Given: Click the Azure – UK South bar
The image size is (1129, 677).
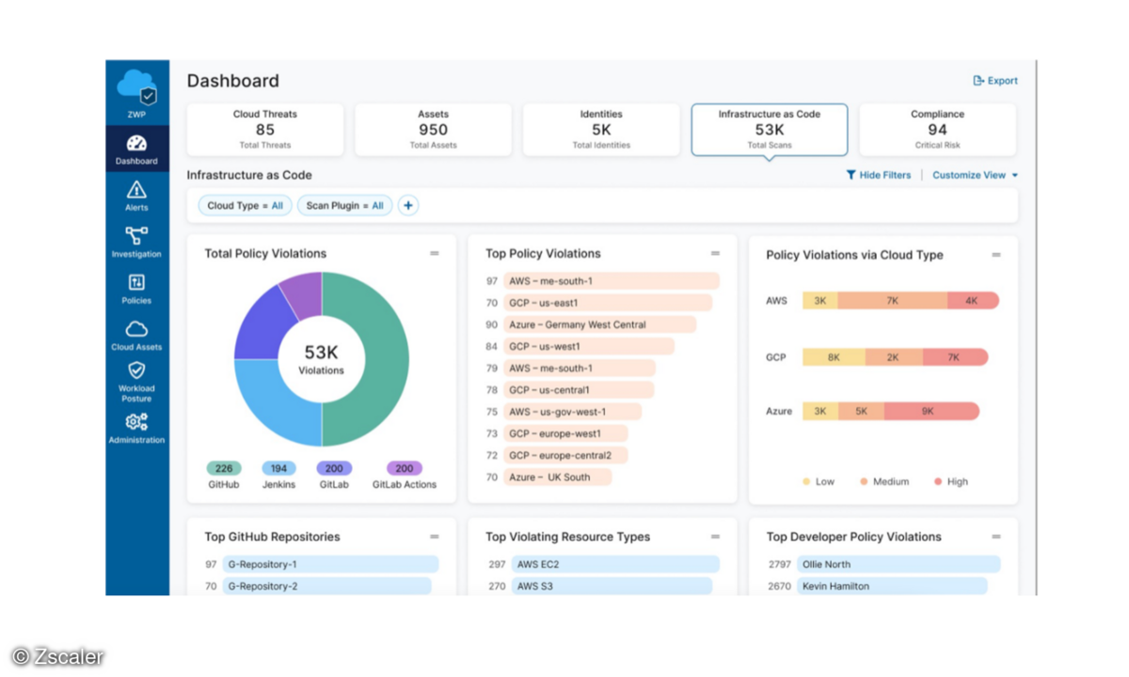Looking at the screenshot, I should 558,477.
